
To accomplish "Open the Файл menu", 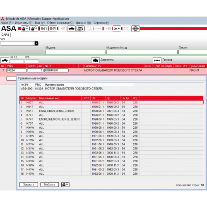I will 7,23.
